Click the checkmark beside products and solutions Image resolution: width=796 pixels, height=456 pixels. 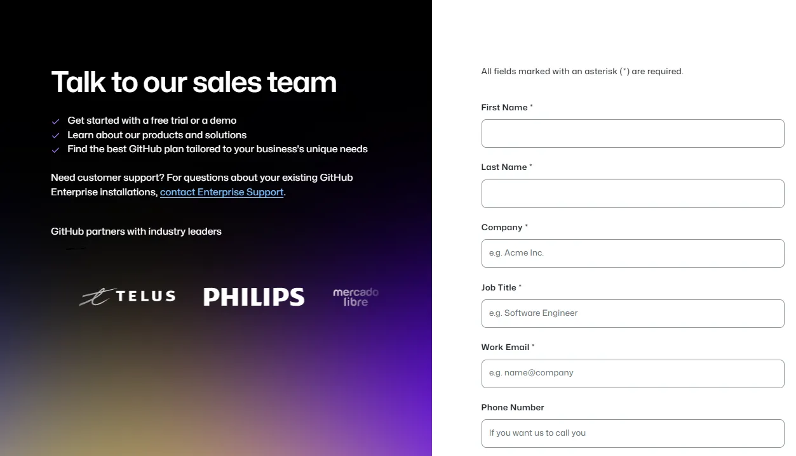[56, 136]
